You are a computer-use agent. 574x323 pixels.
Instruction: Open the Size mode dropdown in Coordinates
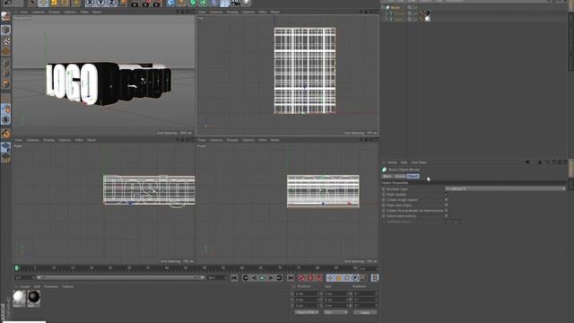(335, 312)
